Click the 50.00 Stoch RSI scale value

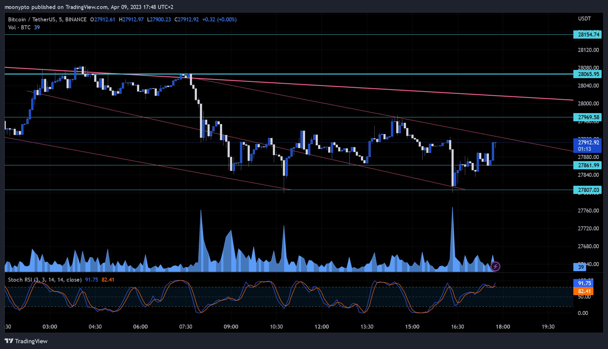coord(584,297)
